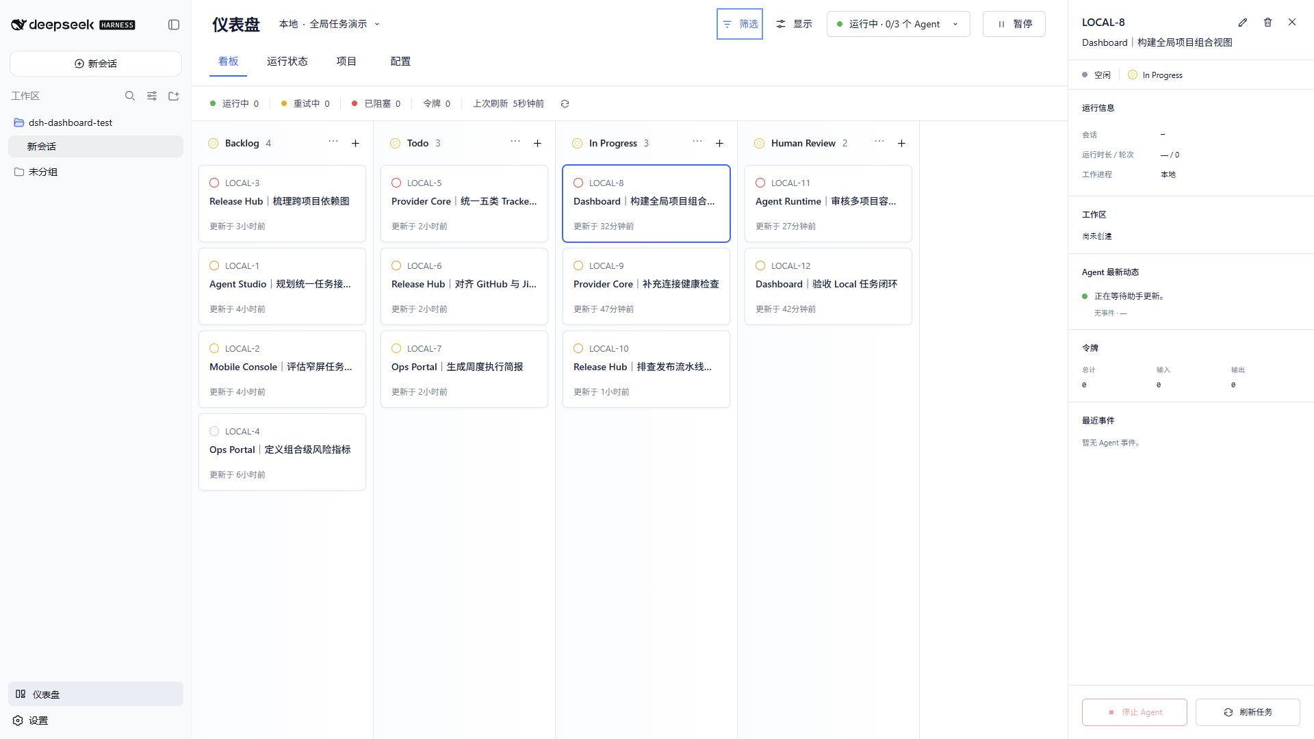Screen dimensions: 1314x739
Task: Click the Backlog column title
Action: pyautogui.click(x=242, y=143)
